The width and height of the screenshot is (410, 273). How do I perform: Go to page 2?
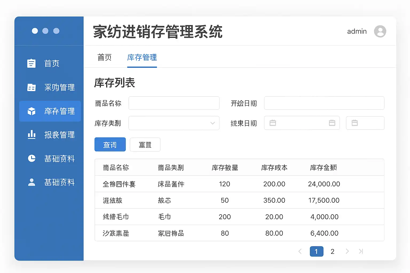[x=332, y=251]
